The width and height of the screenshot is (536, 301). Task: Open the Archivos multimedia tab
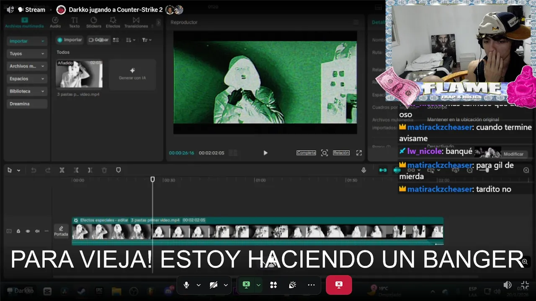[24, 23]
